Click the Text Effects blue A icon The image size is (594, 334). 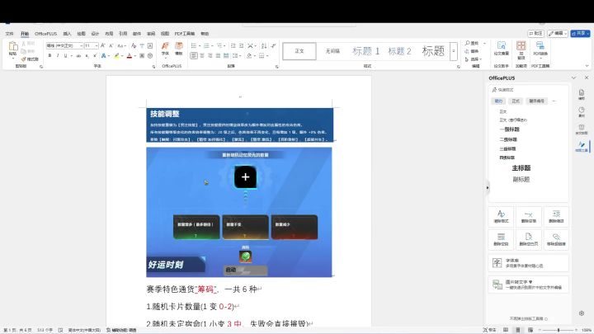[x=103, y=56]
